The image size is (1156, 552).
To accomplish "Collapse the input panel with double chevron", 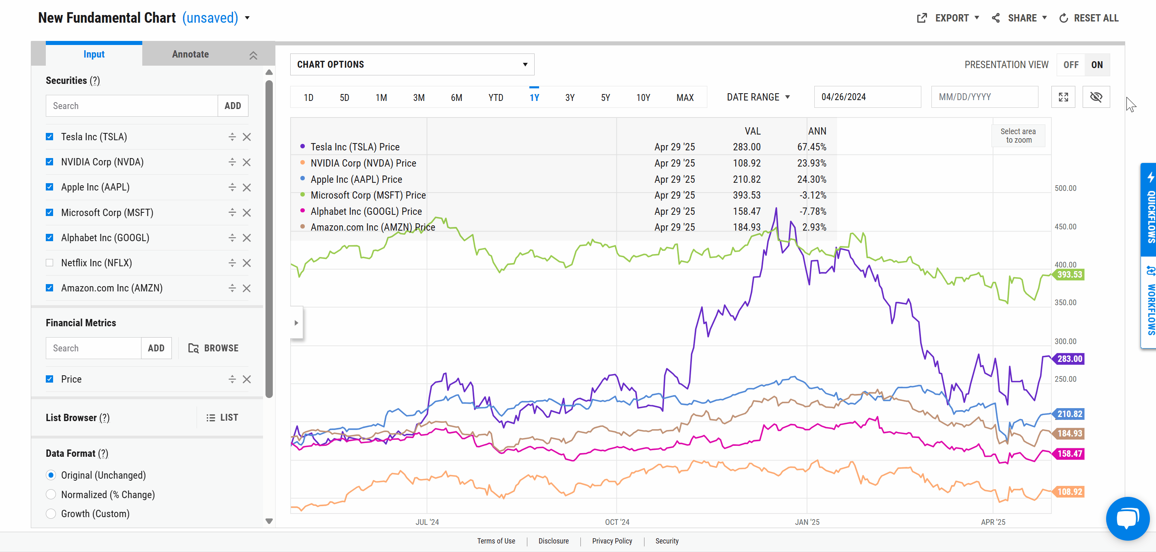I will [x=254, y=55].
